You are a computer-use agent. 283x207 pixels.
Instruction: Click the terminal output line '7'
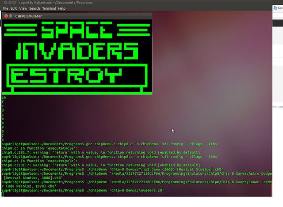(3, 135)
